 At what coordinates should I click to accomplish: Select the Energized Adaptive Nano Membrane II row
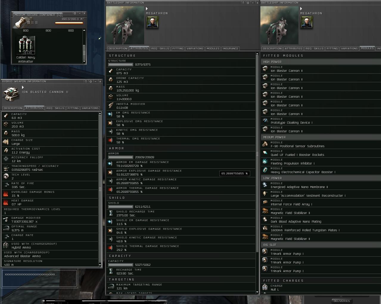(321, 185)
